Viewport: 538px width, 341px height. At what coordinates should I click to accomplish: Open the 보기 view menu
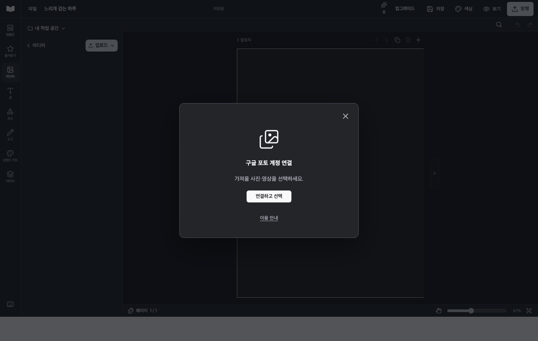[x=492, y=9]
